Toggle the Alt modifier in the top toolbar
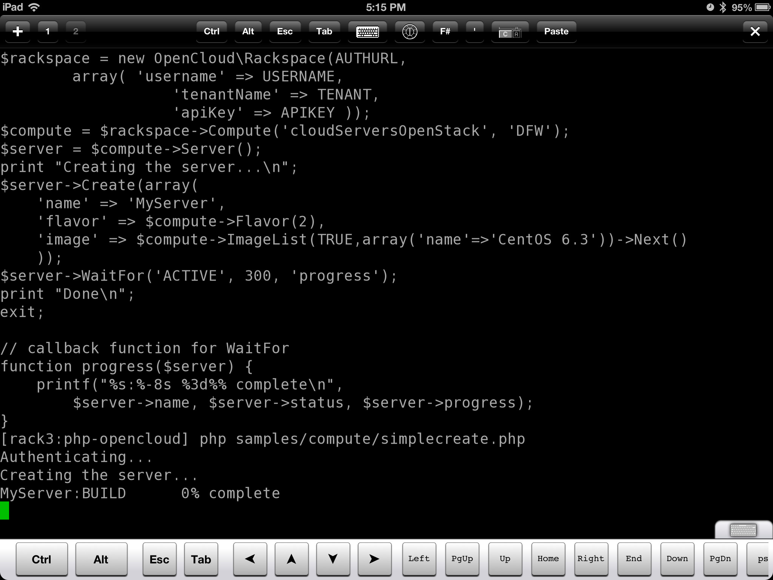Viewport: 773px width, 580px height. 248,32
